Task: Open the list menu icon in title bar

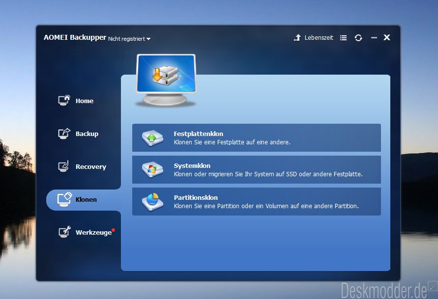Action: pos(343,38)
